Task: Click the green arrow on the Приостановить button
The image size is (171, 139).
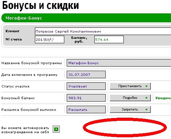Action: pos(146,86)
